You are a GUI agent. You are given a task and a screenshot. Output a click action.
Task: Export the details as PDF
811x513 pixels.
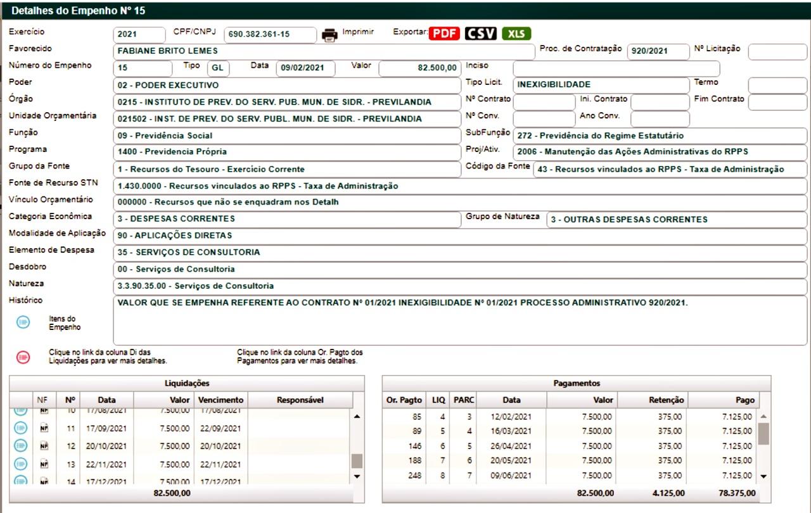pyautogui.click(x=444, y=34)
